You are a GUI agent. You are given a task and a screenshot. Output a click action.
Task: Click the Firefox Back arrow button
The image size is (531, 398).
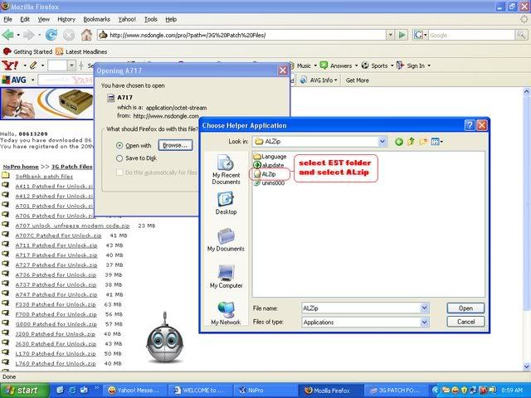point(7,35)
